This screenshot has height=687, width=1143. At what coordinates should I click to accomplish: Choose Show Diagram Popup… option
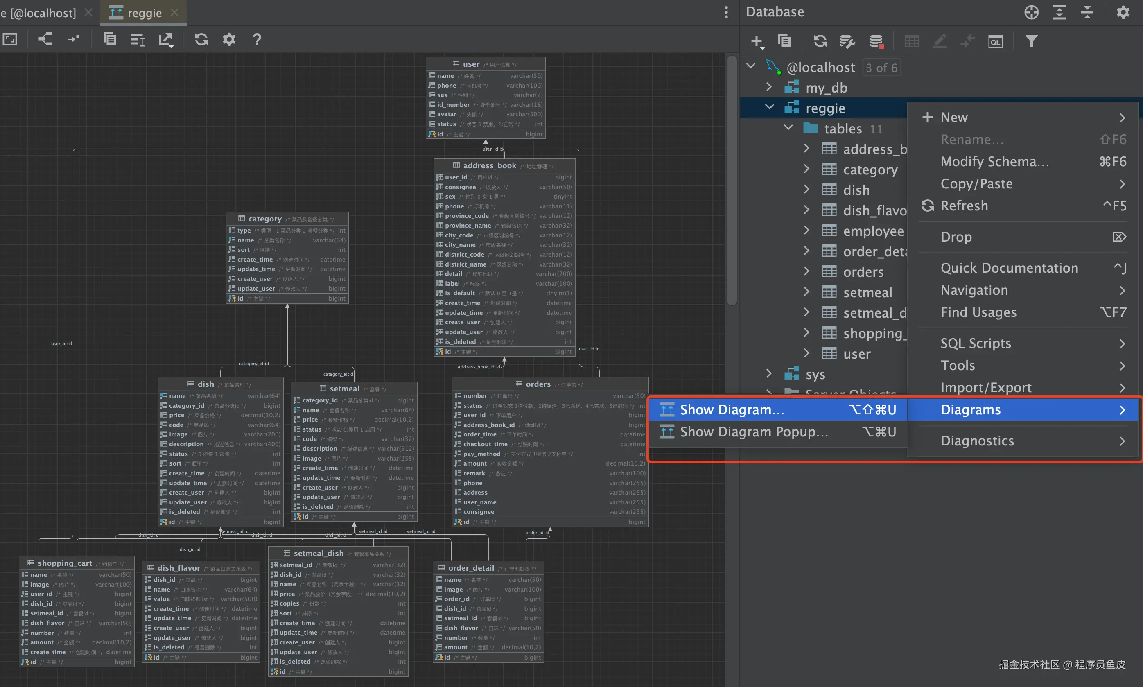(x=753, y=432)
